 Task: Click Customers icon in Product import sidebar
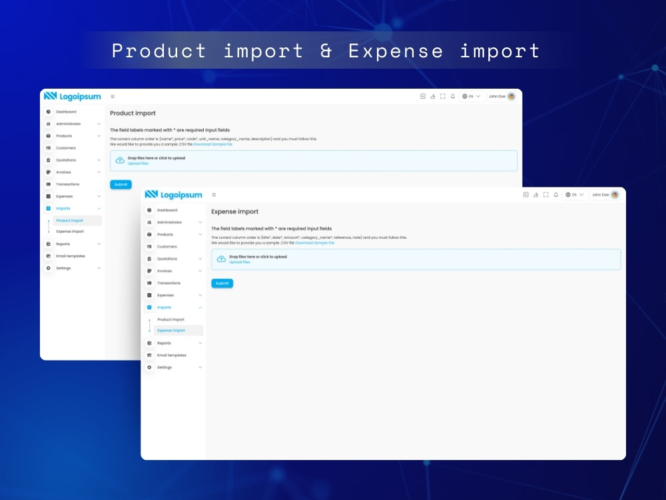pos(48,148)
